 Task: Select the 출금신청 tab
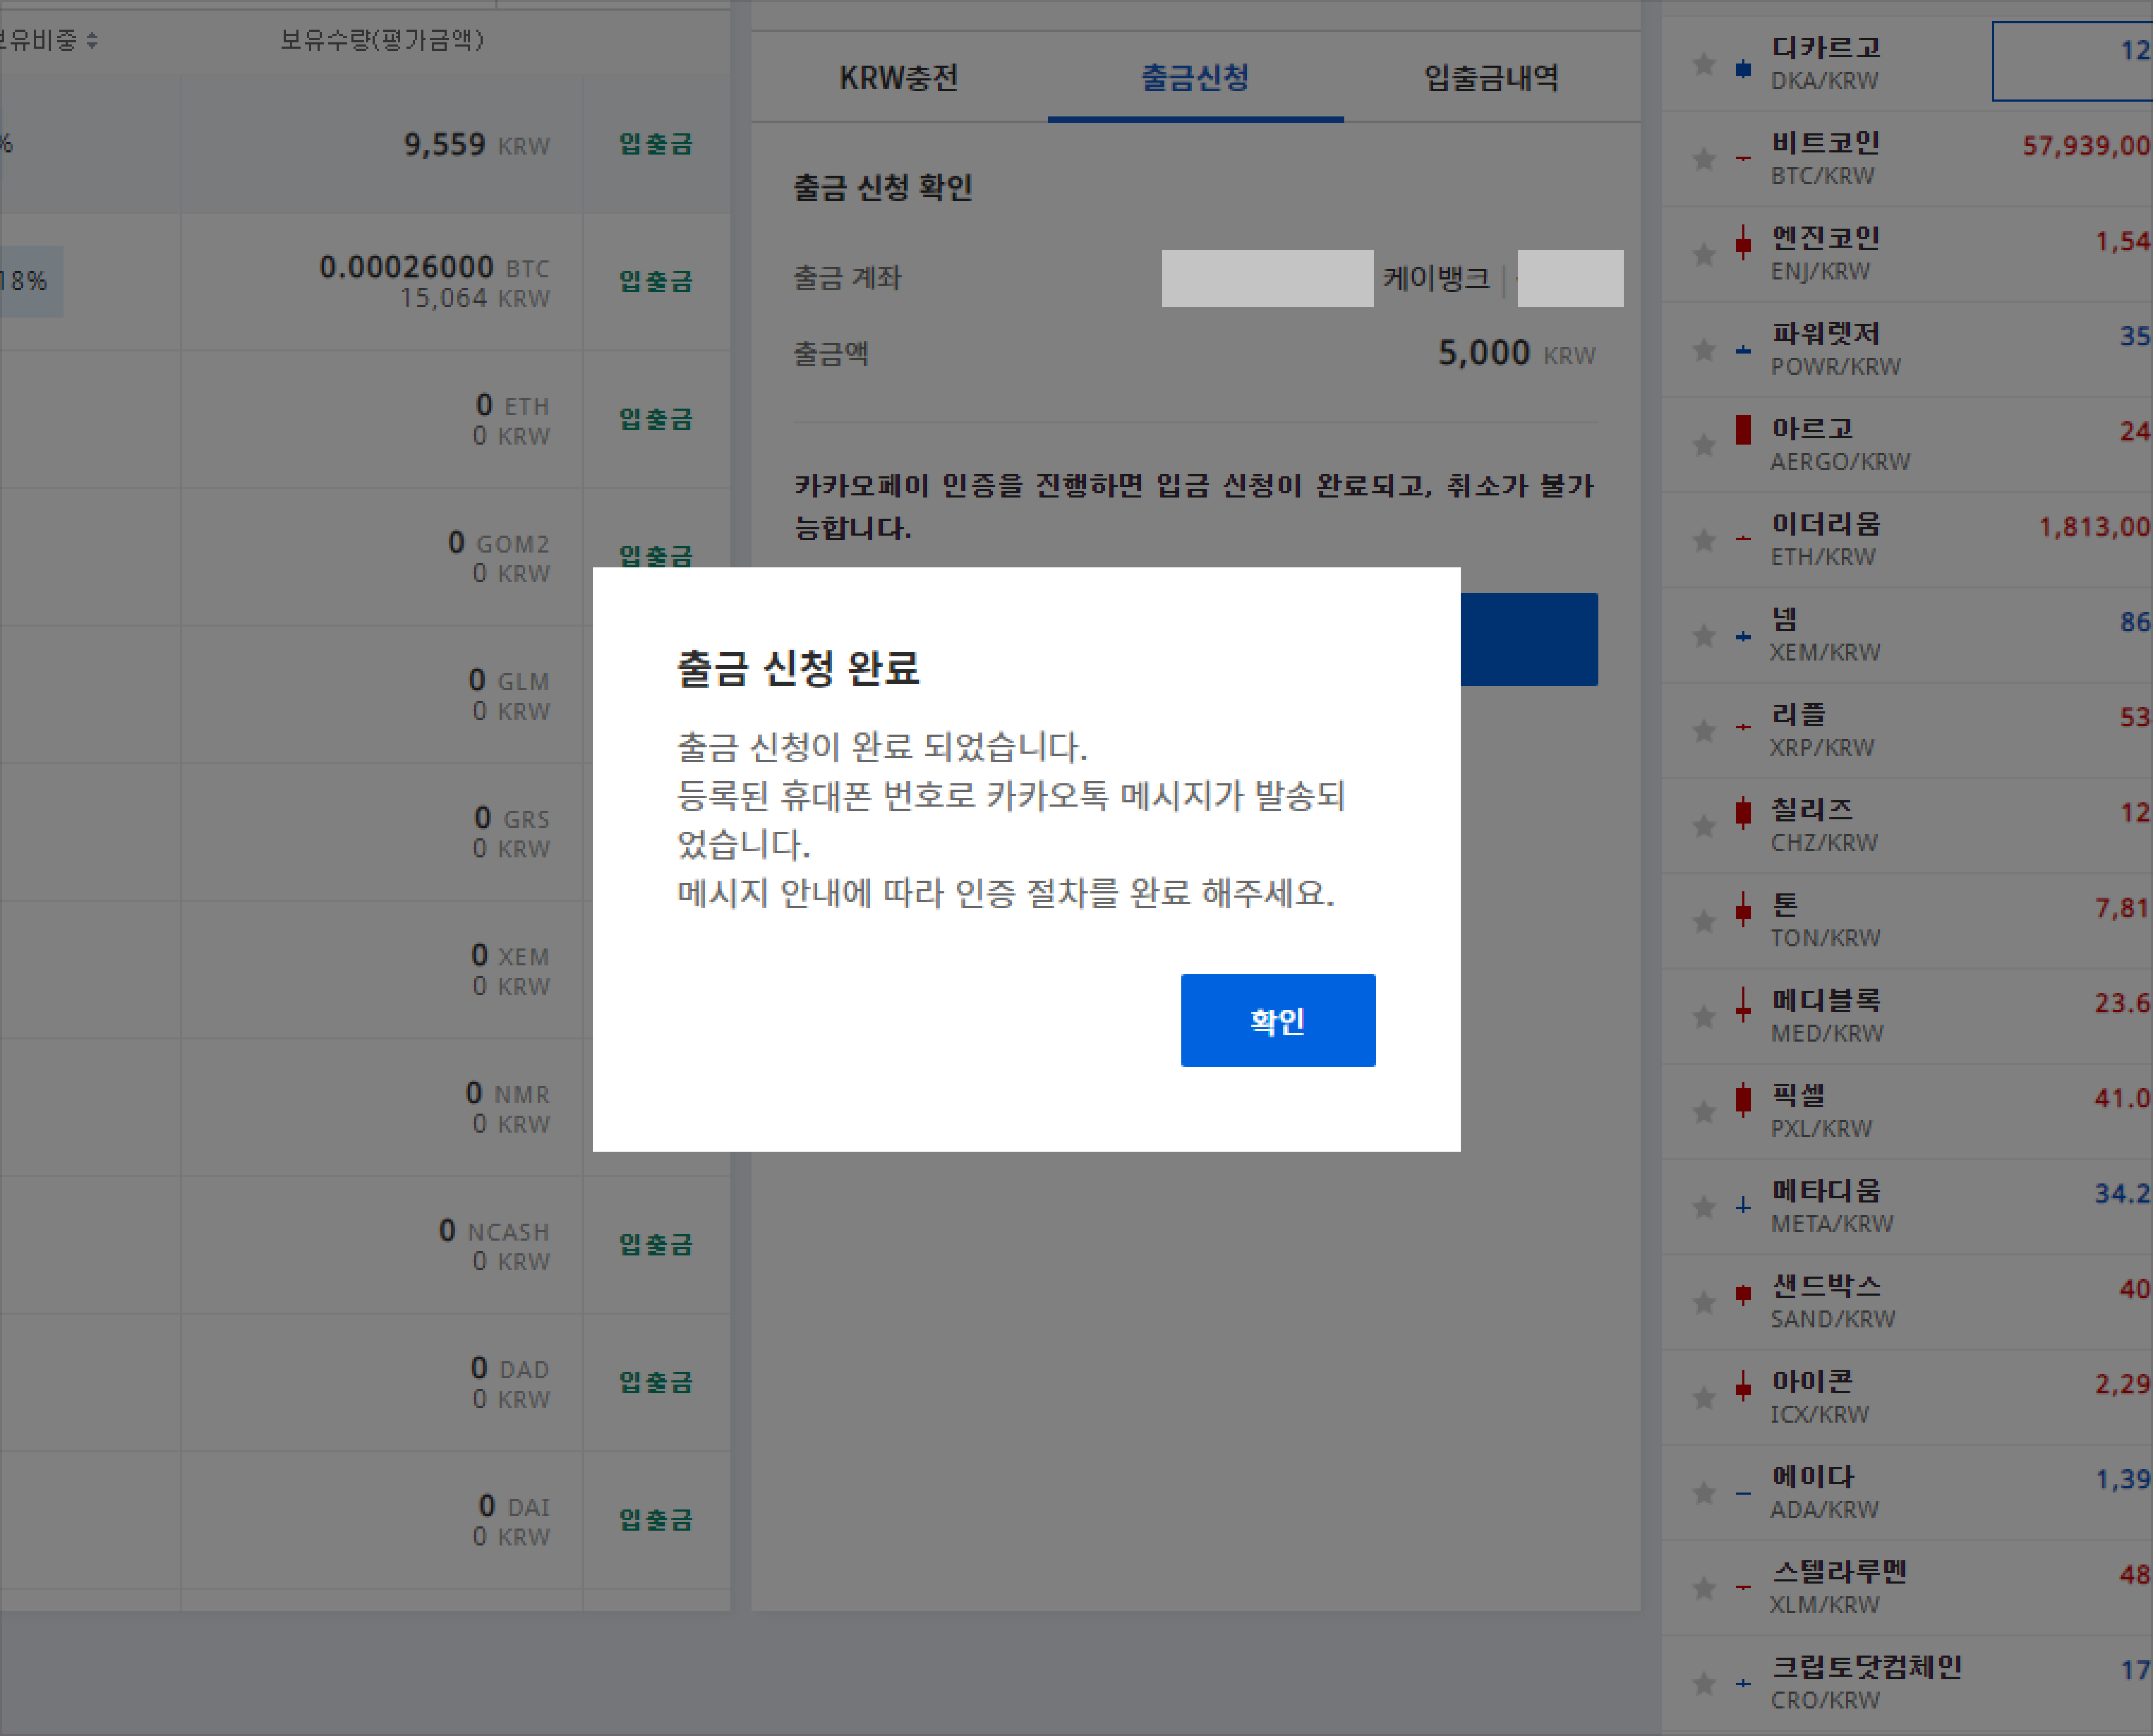click(1195, 78)
